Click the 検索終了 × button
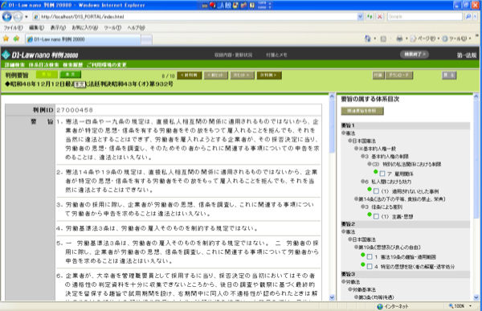The height and width of the screenshot is (311, 482). pyautogui.click(x=415, y=55)
